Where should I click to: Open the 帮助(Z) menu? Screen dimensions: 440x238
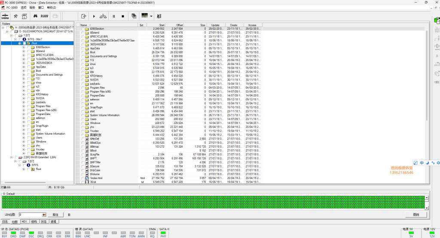coord(52,8)
